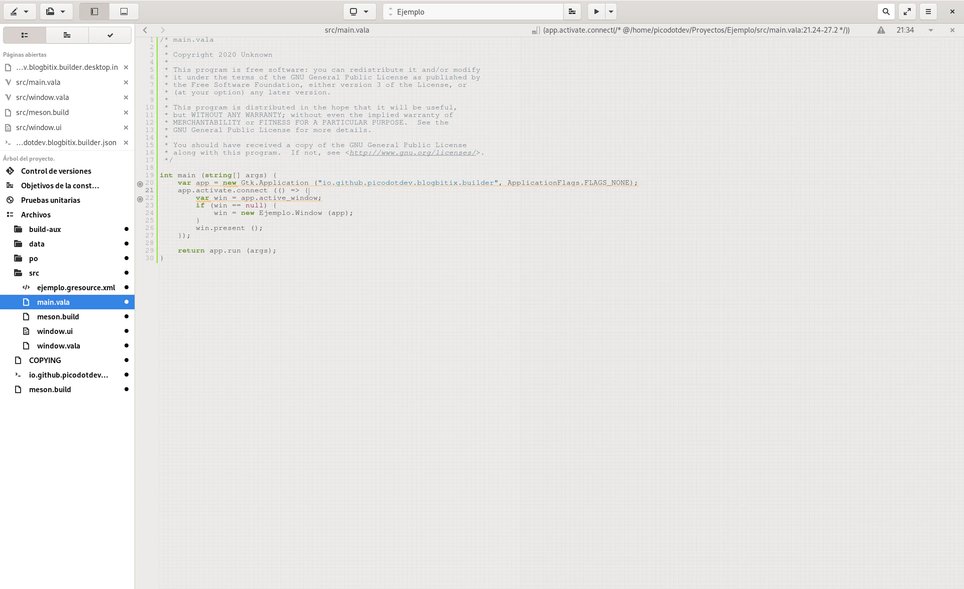Open window.ui in the project tree
This screenshot has width=964, height=589.
(55, 331)
